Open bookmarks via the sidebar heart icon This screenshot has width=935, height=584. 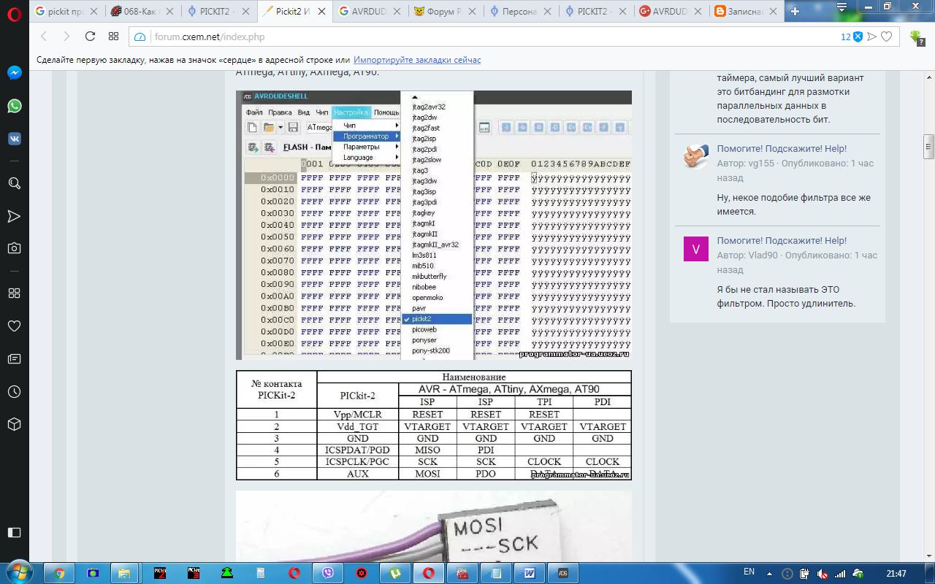click(x=14, y=326)
